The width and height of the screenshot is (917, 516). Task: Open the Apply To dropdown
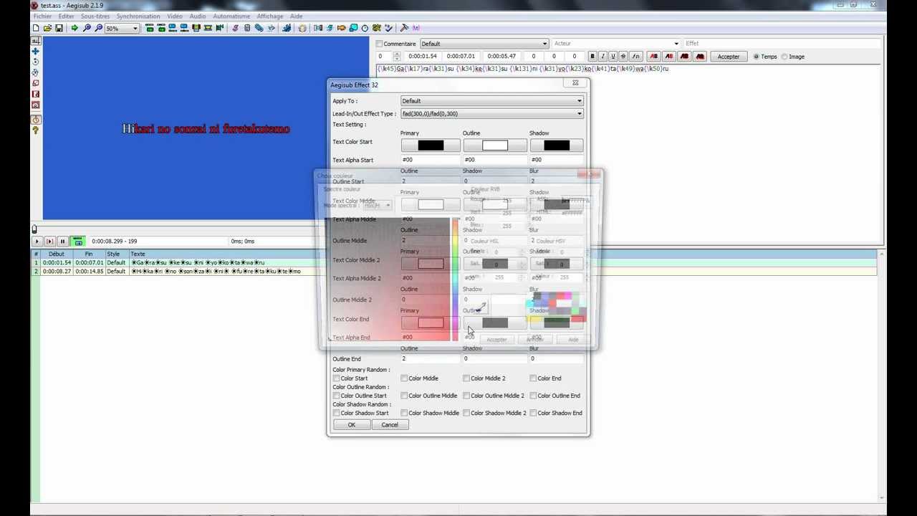pyautogui.click(x=492, y=101)
